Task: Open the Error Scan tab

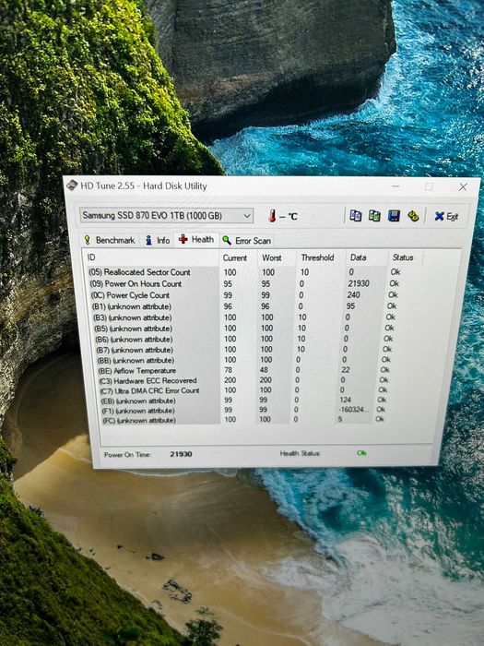Action: (246, 241)
